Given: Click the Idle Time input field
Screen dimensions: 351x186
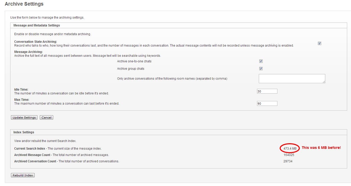Looking at the screenshot, I should (267, 91).
